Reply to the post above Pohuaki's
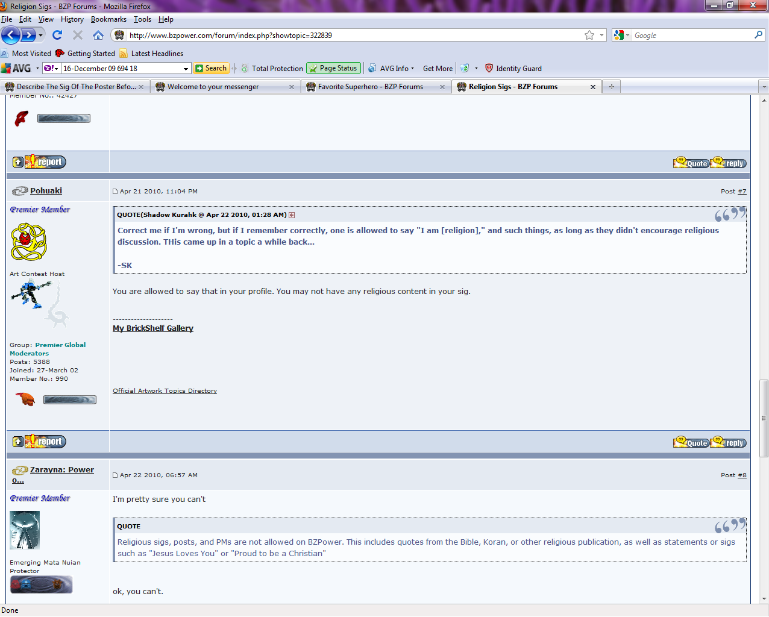The width and height of the screenshot is (769, 617). pyautogui.click(x=729, y=163)
